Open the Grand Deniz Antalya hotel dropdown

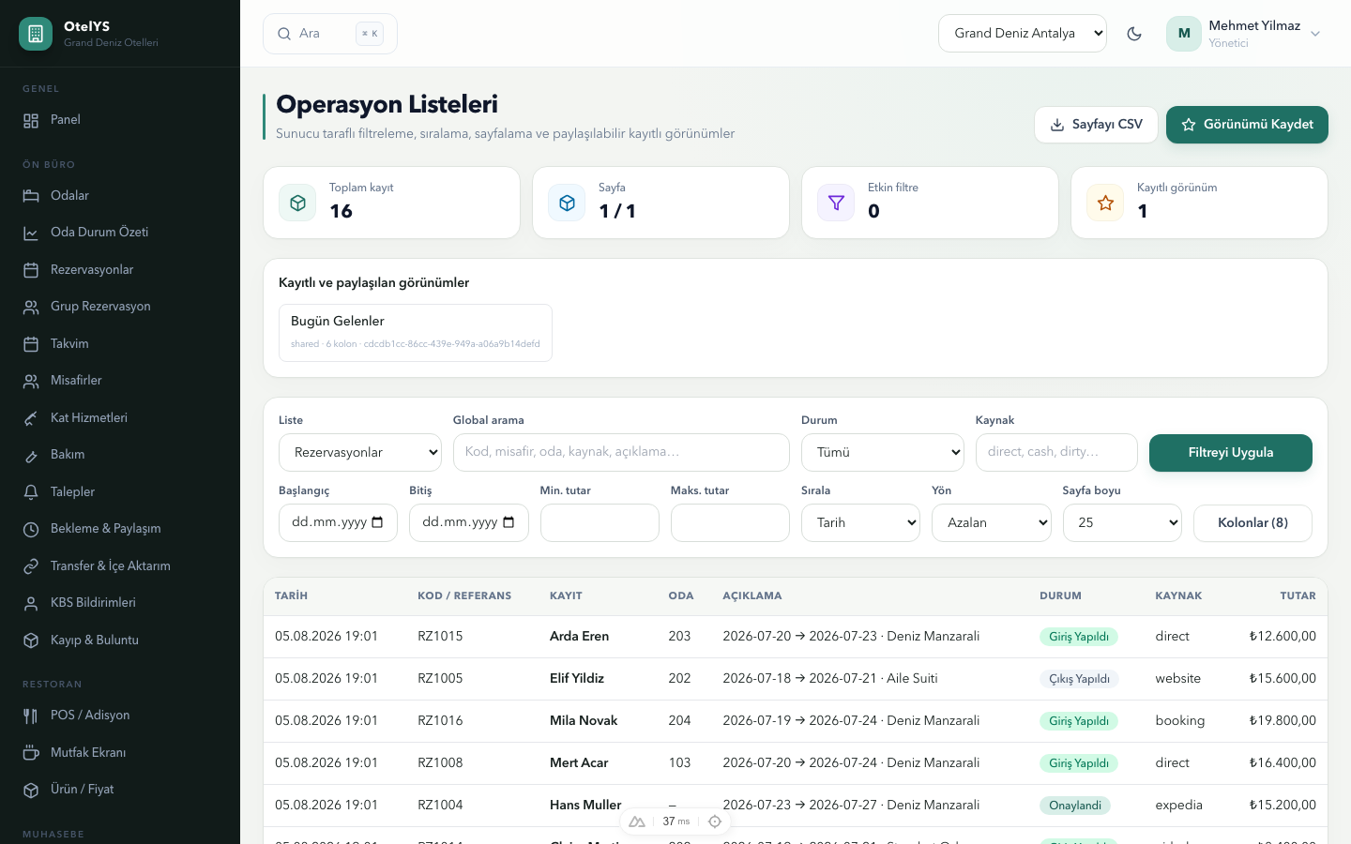[x=1023, y=34]
